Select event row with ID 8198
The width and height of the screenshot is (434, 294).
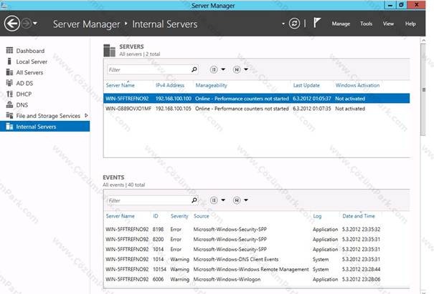tap(257, 230)
